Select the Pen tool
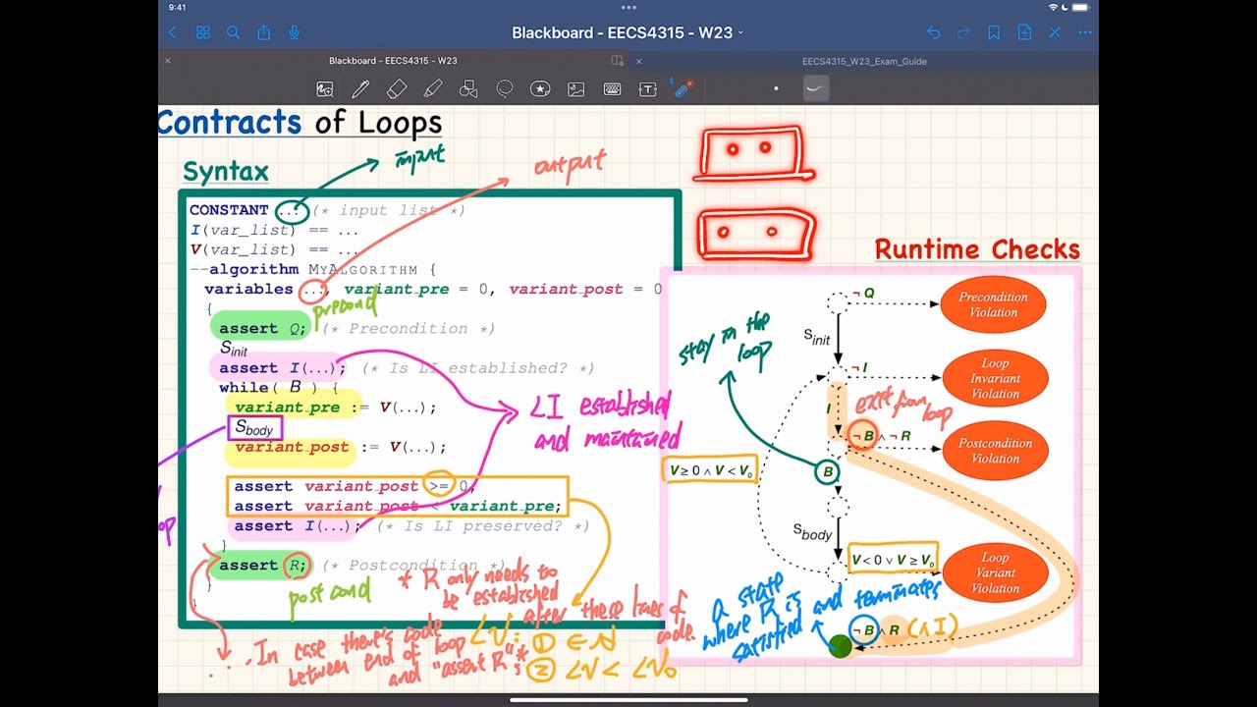The width and height of the screenshot is (1257, 707). (x=360, y=89)
